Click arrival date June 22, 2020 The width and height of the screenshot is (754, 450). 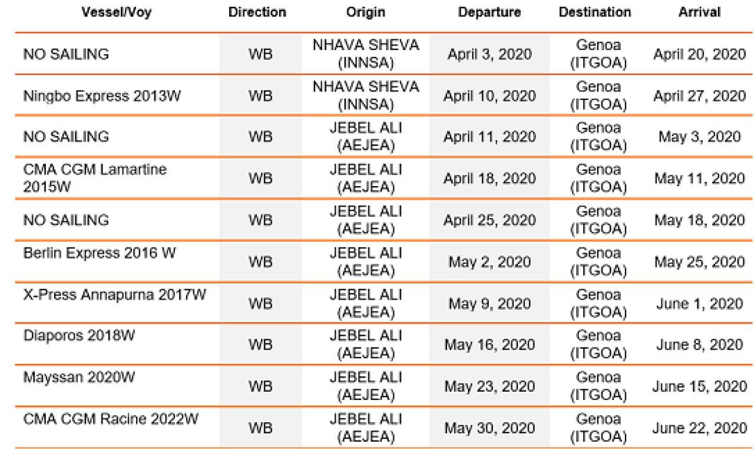click(699, 428)
